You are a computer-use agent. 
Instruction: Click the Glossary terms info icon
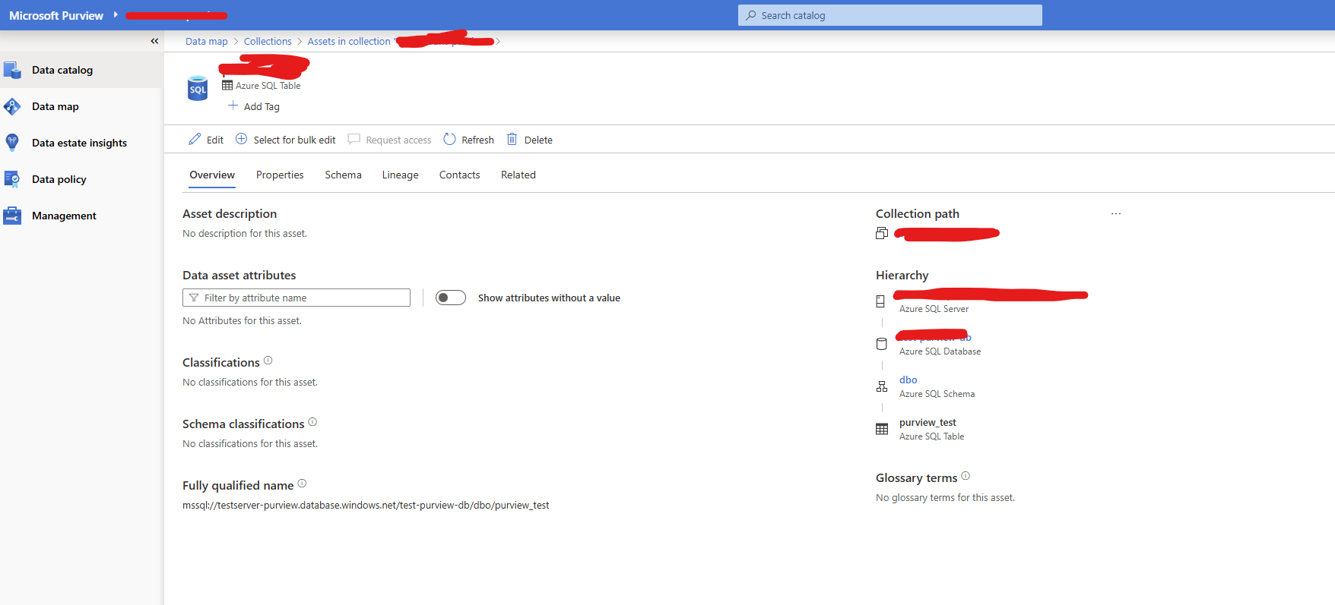[x=966, y=476]
